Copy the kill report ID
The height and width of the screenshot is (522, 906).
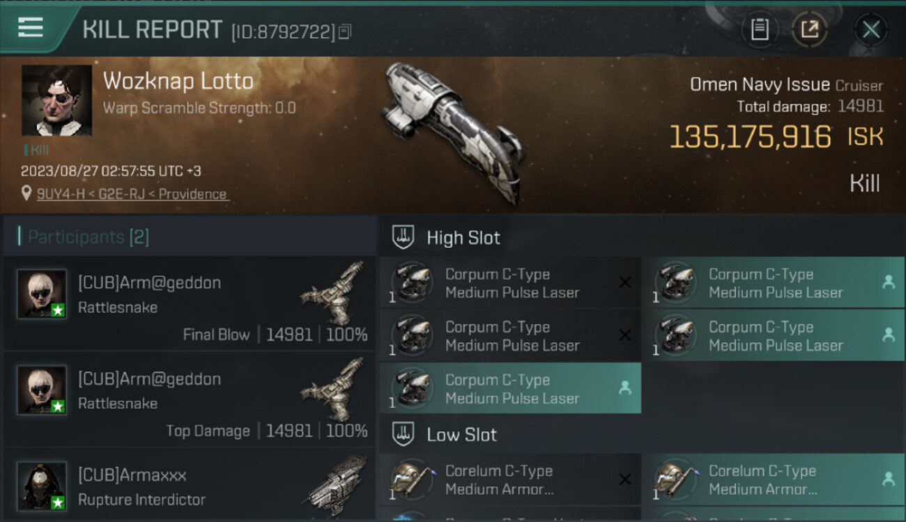[345, 31]
